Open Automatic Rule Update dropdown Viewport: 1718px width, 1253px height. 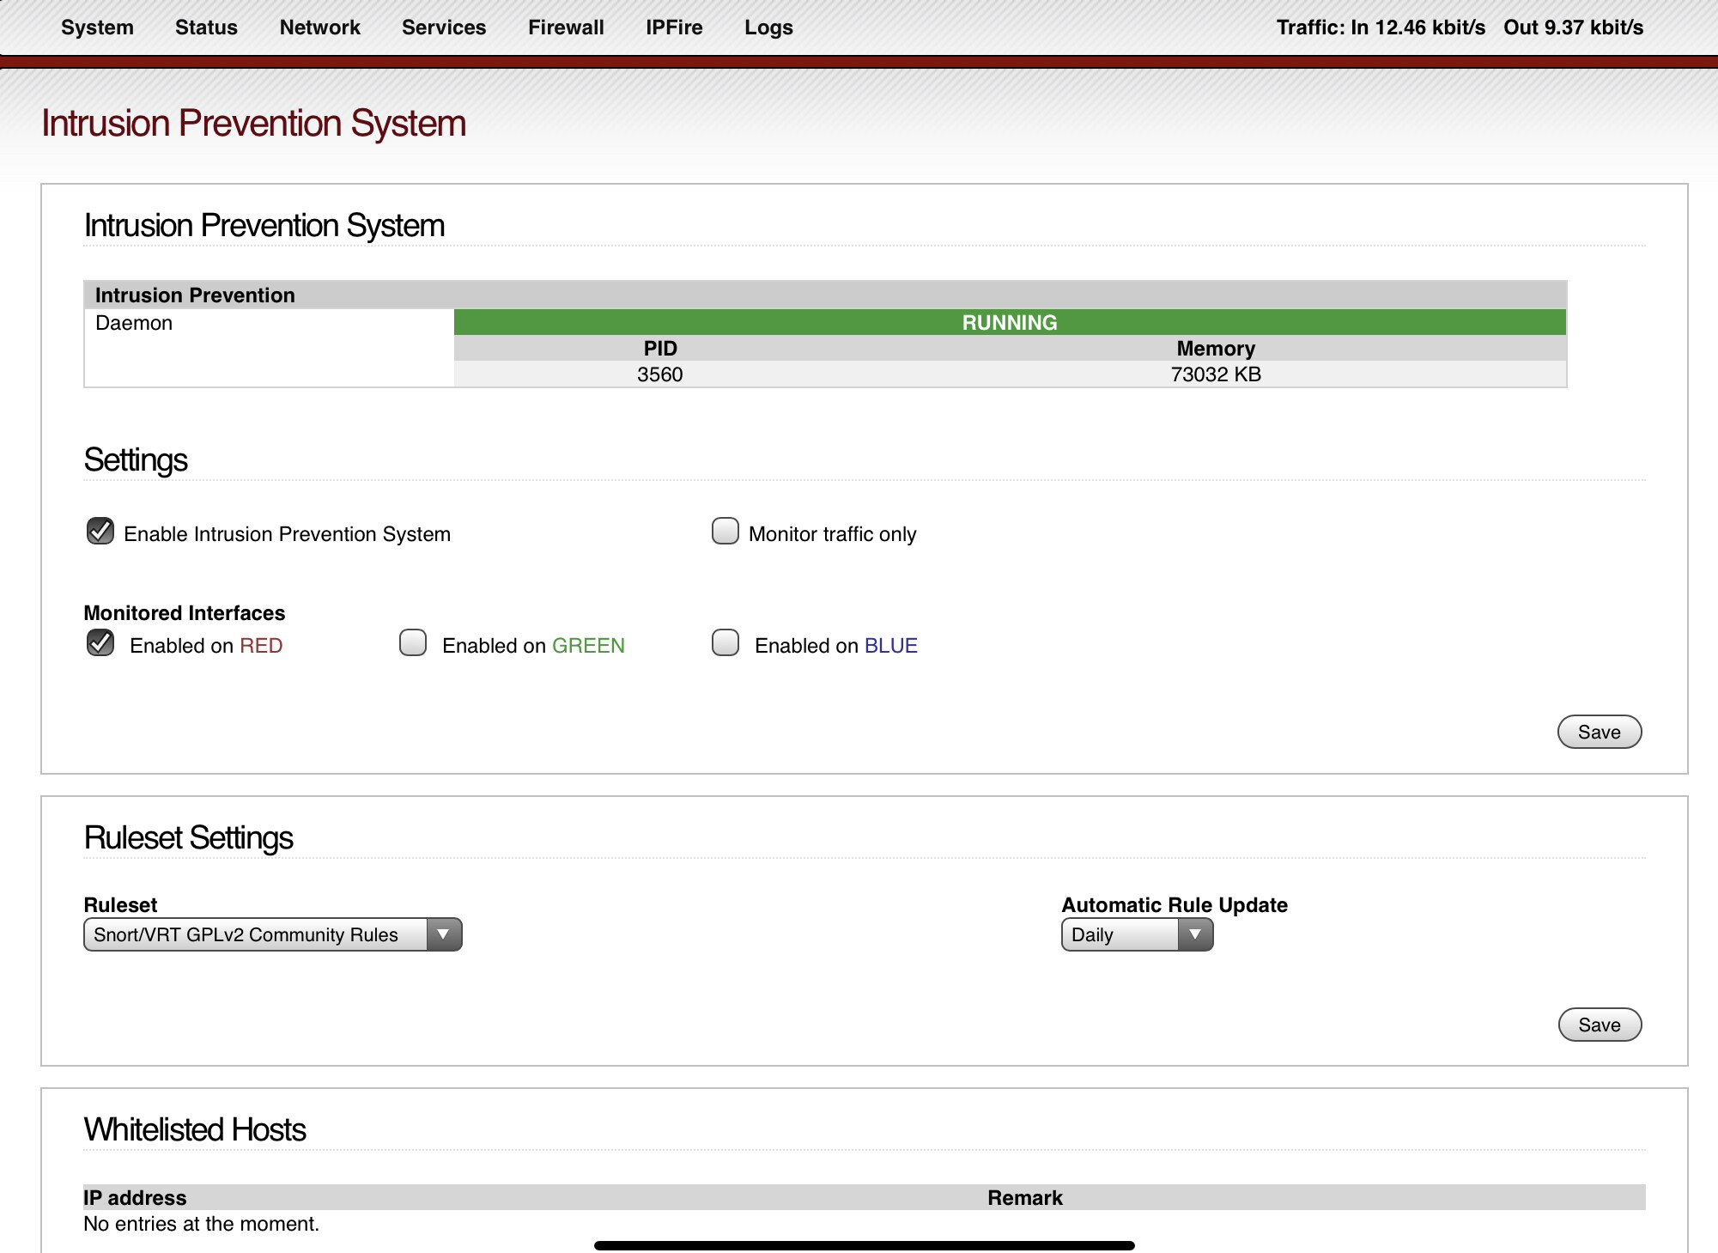click(1138, 934)
